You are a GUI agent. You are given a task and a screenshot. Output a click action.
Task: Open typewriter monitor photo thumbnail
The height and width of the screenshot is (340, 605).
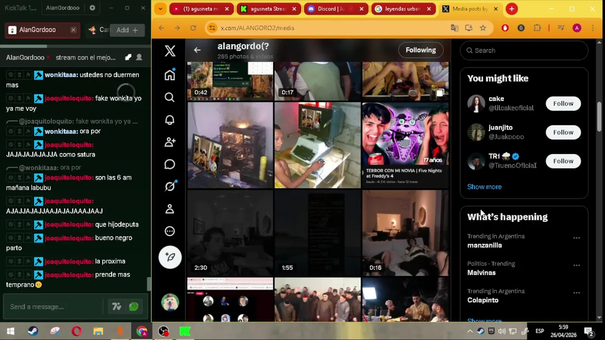click(x=318, y=145)
